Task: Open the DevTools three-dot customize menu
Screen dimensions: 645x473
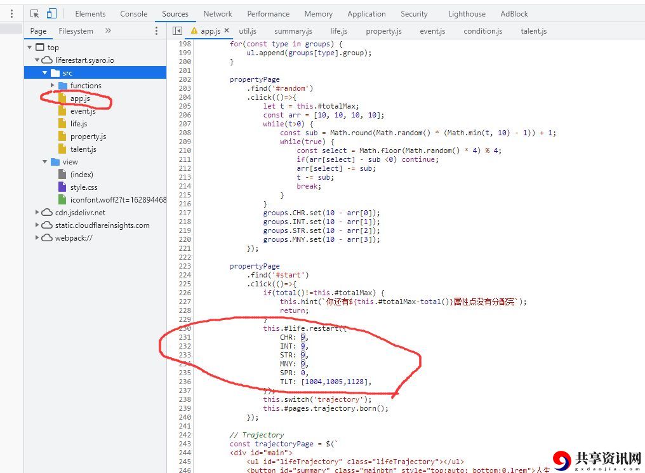Action: [x=11, y=13]
